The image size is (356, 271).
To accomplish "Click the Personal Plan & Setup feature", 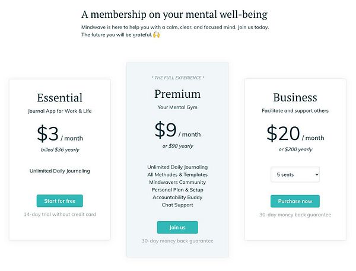I will click(177, 190).
